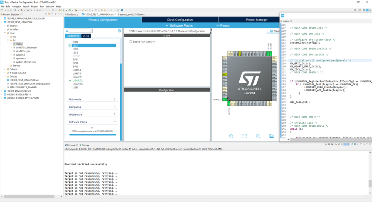Click the Categories view button
This screenshot has width=372, height=202.
73,36
